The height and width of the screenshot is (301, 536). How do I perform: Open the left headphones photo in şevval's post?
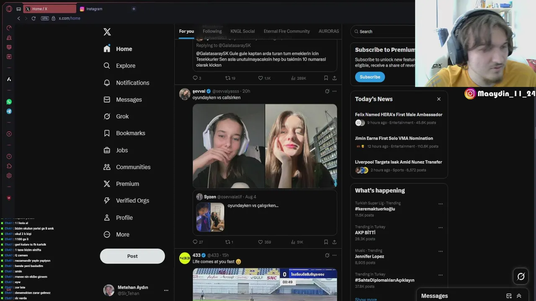tap(229, 146)
